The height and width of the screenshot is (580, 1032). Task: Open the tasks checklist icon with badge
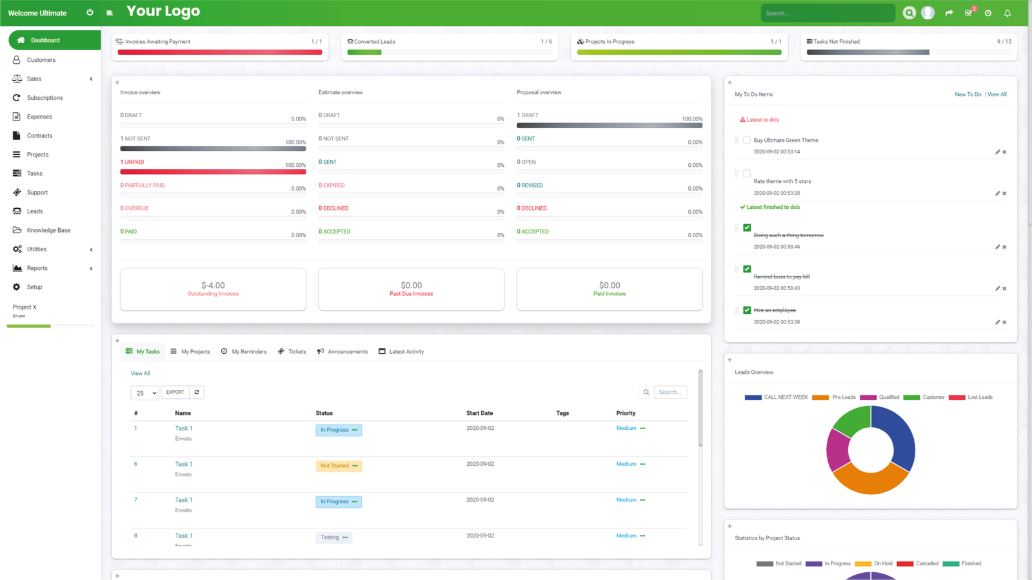click(x=968, y=13)
